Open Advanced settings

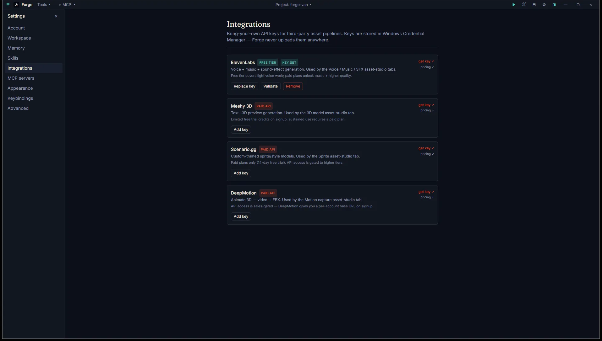click(34, 108)
